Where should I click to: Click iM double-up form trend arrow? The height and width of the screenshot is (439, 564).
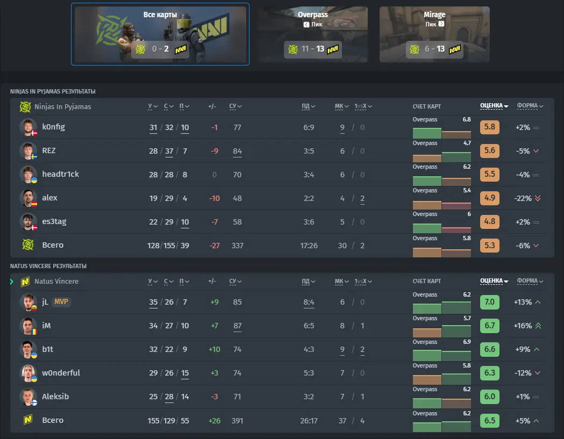(538, 326)
